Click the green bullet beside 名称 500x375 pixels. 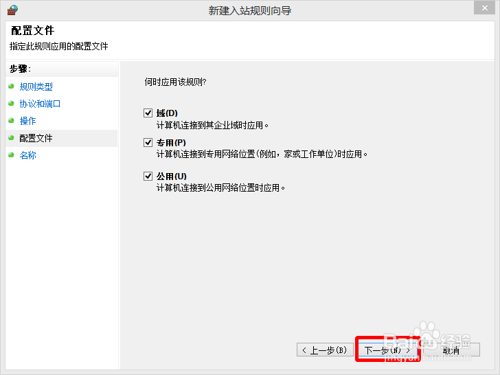pyautogui.click(x=12, y=155)
